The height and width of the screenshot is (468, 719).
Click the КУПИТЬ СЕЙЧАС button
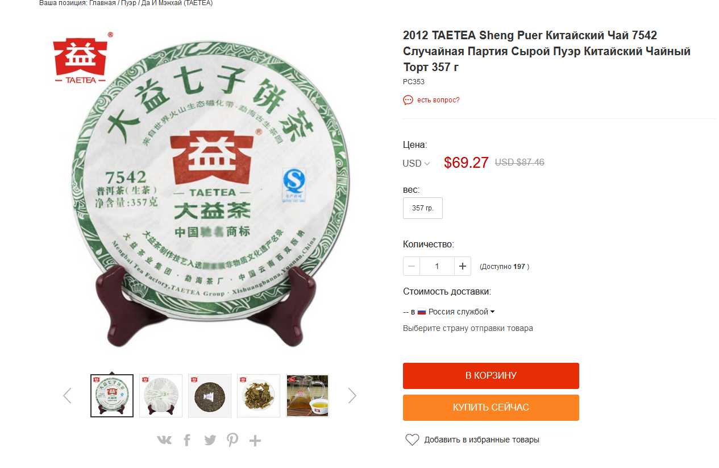click(491, 408)
